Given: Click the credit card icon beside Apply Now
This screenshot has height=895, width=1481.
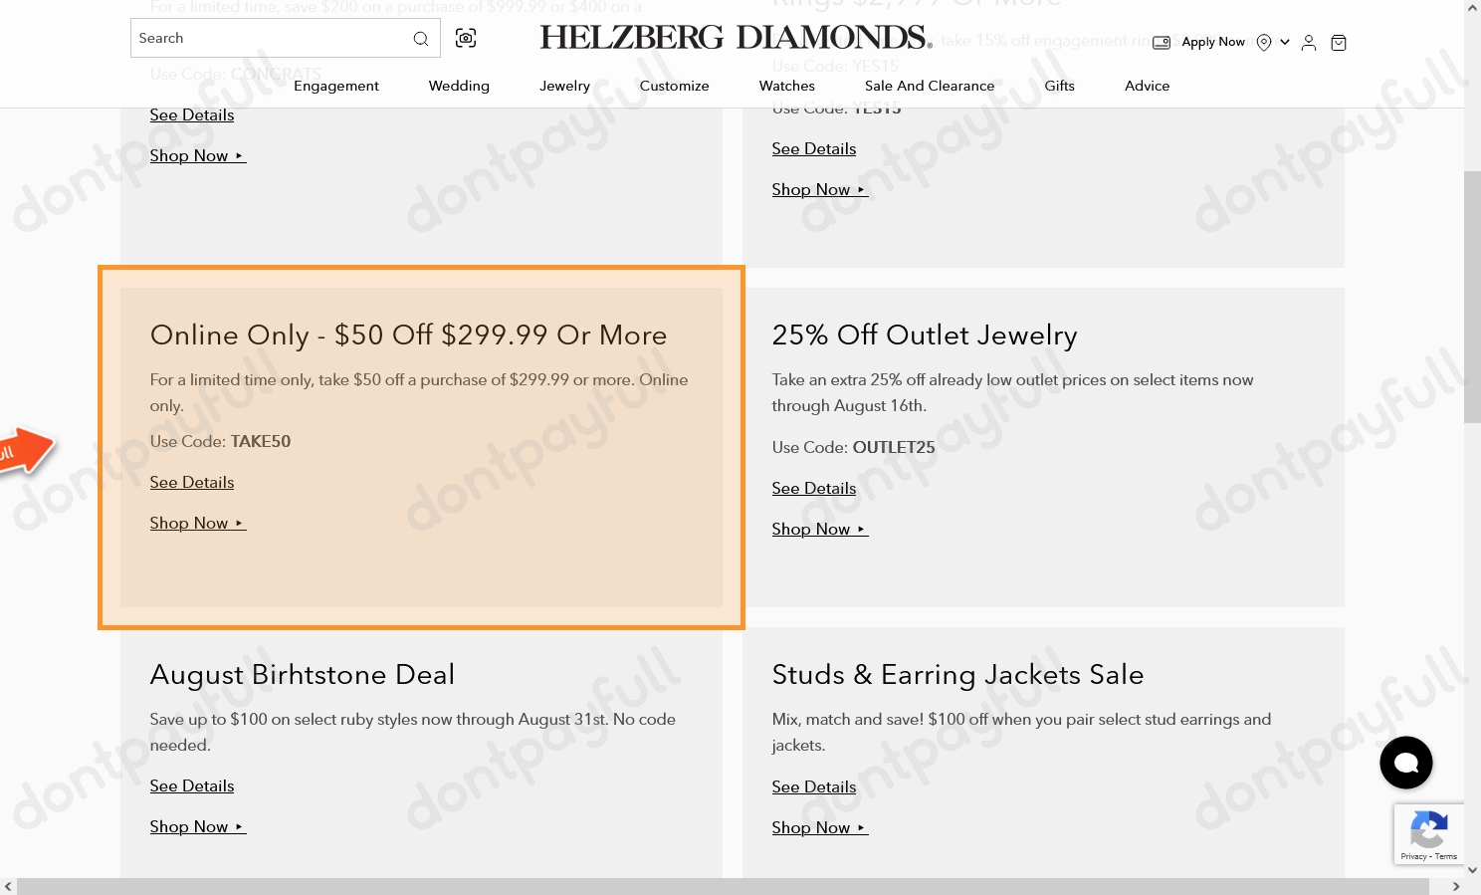Looking at the screenshot, I should pyautogui.click(x=1162, y=42).
